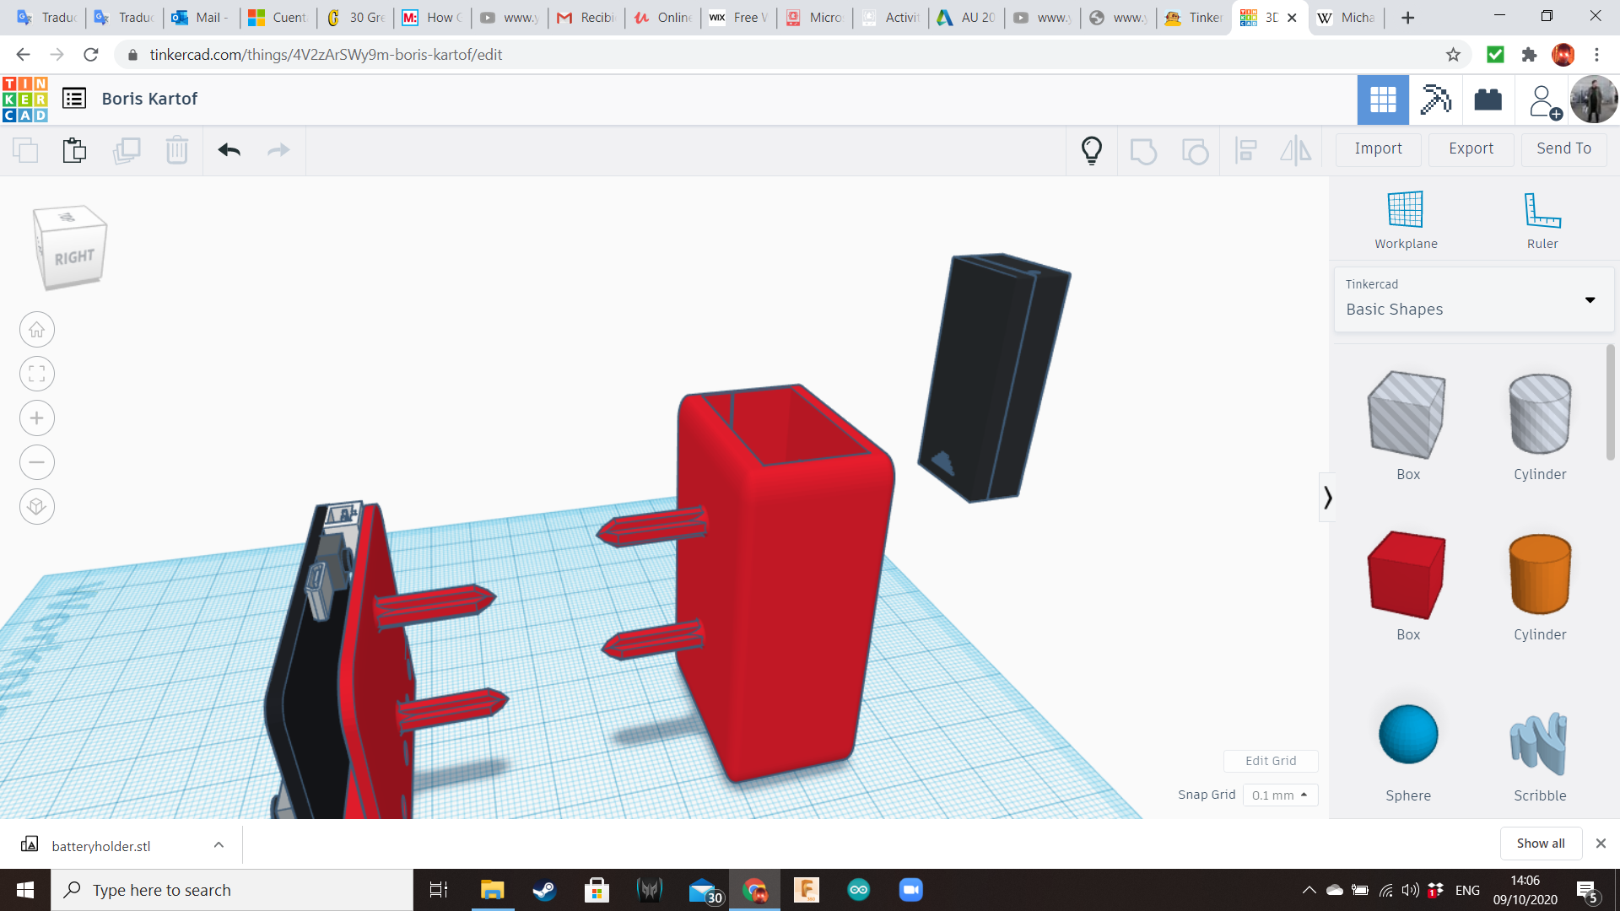Open the Snap Grid 0.1 mm dropdown

click(x=1279, y=795)
